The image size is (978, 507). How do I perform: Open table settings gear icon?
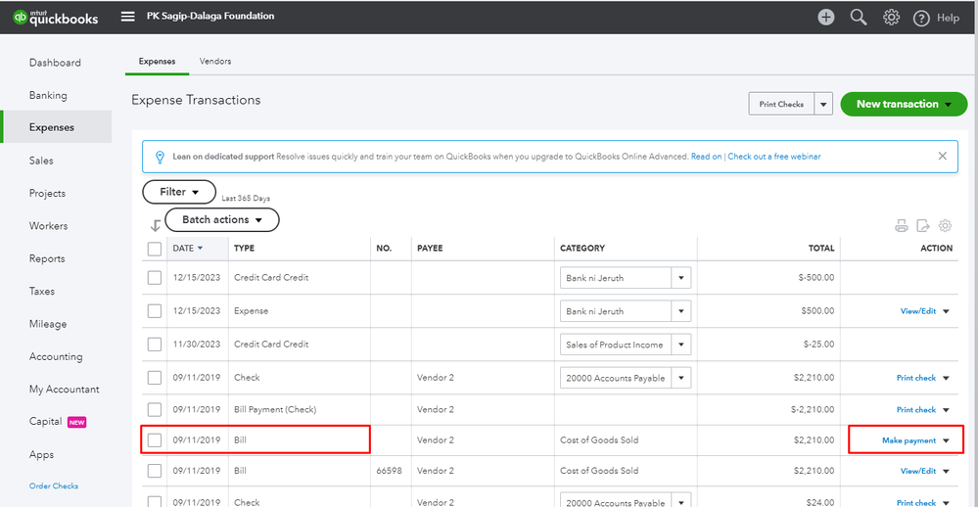[945, 226]
